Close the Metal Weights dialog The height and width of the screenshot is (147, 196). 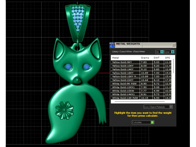coord(174,45)
